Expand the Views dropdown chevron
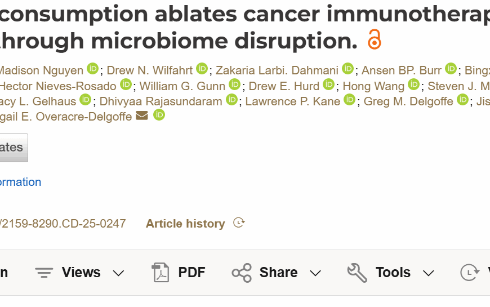Image resolution: width=490 pixels, height=307 pixels. pos(118,274)
